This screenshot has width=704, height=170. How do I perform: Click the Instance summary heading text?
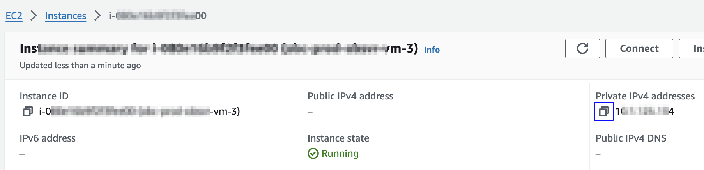(218, 48)
